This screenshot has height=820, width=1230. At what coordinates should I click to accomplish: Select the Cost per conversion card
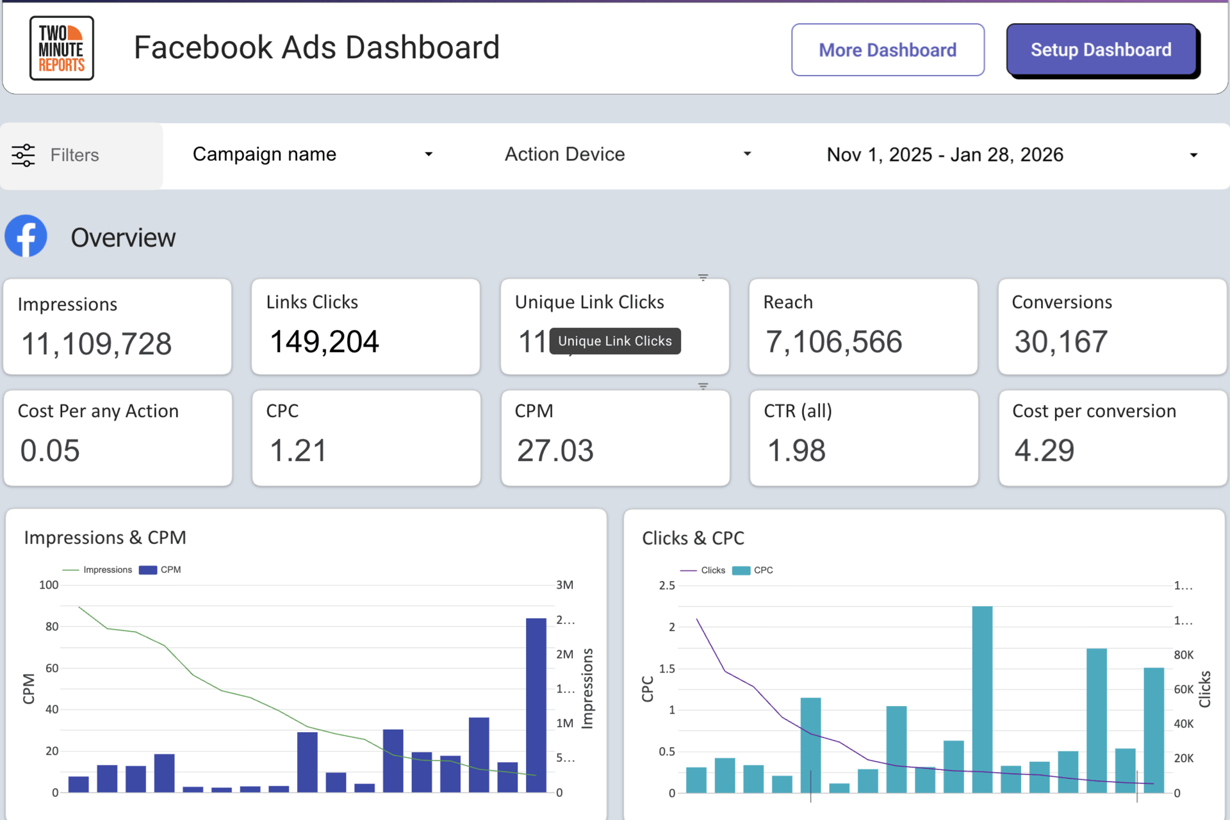1112,438
